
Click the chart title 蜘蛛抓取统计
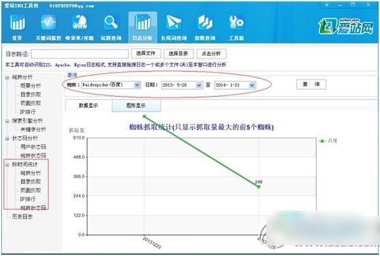202,127
